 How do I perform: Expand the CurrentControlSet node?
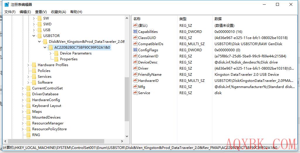click(x=23, y=88)
